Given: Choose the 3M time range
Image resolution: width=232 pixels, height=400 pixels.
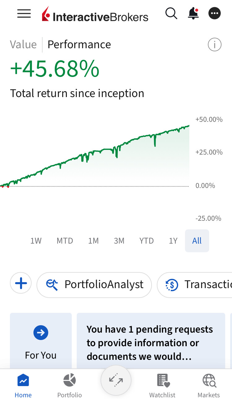Looking at the screenshot, I should (x=119, y=241).
